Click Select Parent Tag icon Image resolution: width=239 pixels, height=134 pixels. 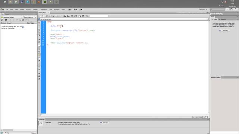pyautogui.click(x=39, y=39)
